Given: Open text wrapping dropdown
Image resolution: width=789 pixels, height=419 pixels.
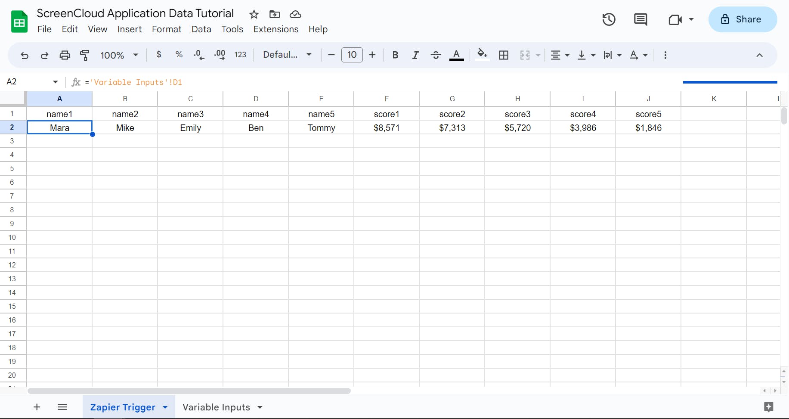Looking at the screenshot, I should coord(613,55).
